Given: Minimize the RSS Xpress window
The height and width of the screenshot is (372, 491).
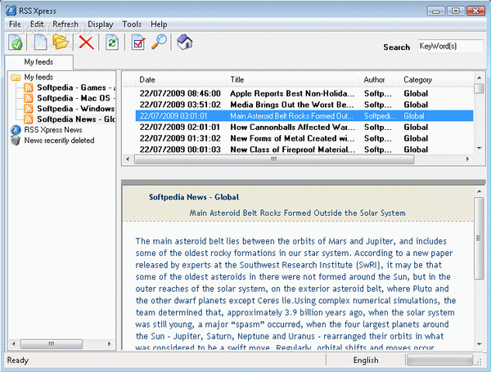Looking at the screenshot, I should (x=436, y=11).
